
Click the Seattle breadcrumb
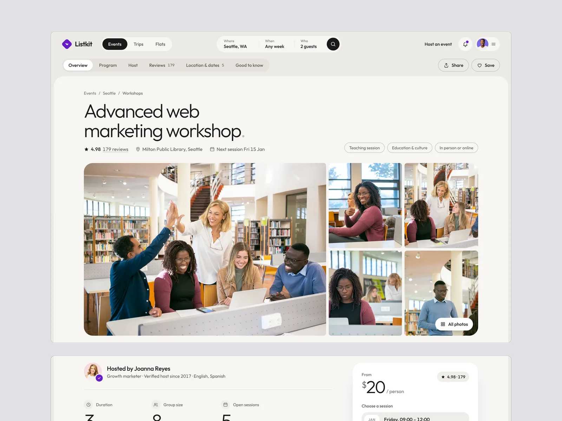click(x=109, y=93)
